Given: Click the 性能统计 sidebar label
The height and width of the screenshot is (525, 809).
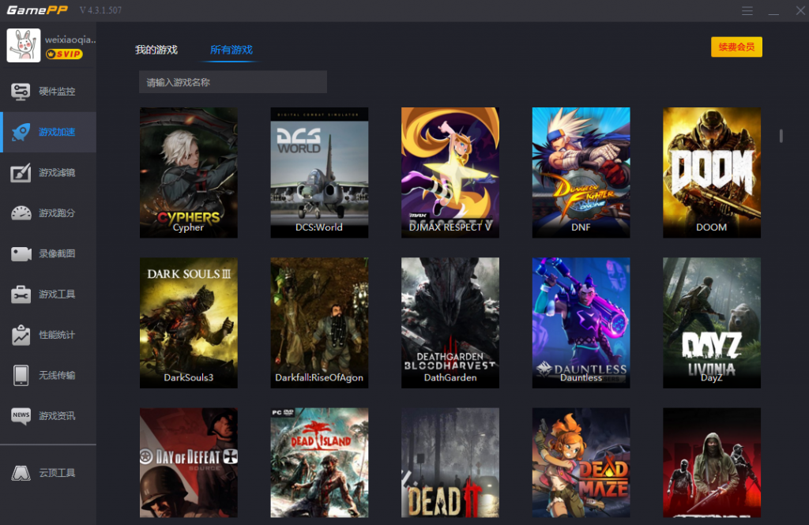Looking at the screenshot, I should pyautogui.click(x=57, y=335).
